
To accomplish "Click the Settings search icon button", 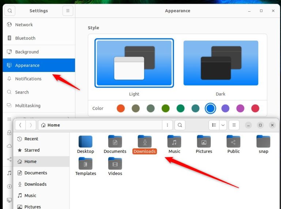I will (x=10, y=11).
